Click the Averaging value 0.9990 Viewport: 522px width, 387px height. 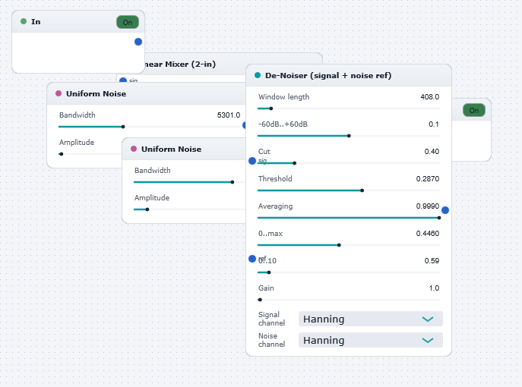click(428, 206)
